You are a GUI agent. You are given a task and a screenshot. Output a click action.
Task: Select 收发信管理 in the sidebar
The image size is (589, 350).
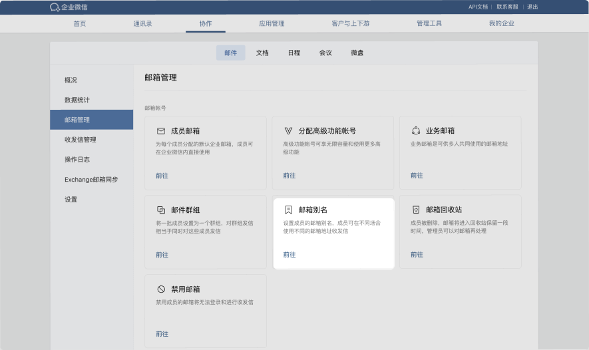[x=80, y=140]
